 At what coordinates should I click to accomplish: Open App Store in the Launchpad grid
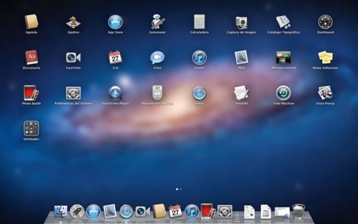[115, 22]
